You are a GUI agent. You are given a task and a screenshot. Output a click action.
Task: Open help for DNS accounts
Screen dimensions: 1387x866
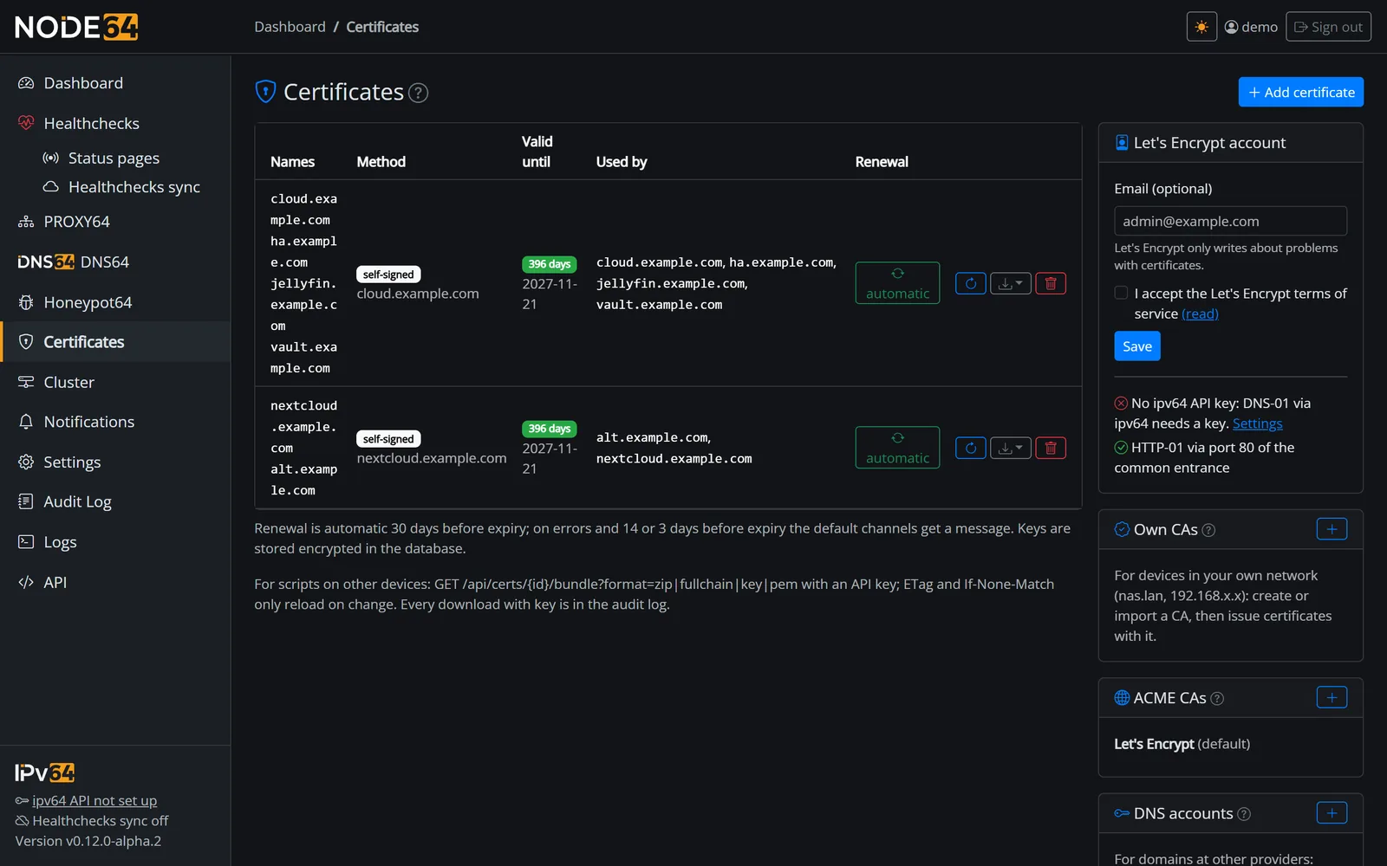pos(1244,814)
